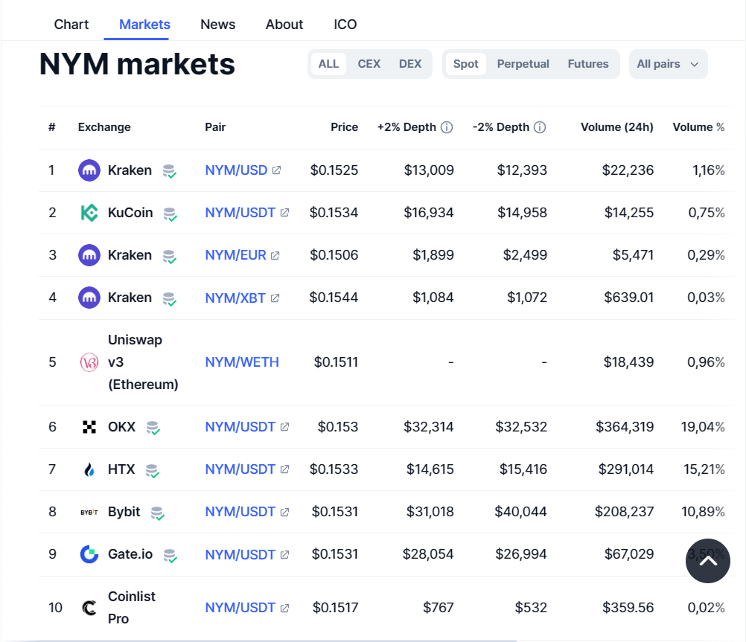This screenshot has width=746, height=642.
Task: Open the News tab
Action: (x=218, y=25)
